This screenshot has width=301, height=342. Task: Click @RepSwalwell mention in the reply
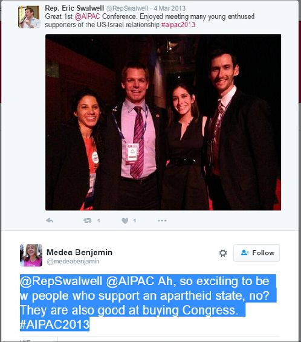coord(61,281)
